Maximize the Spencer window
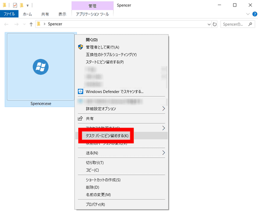Viewport: 258px width, 213px height. [x=235, y=5]
